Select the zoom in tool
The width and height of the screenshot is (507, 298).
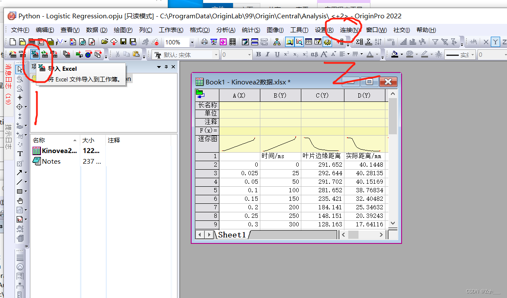(x=20, y=79)
